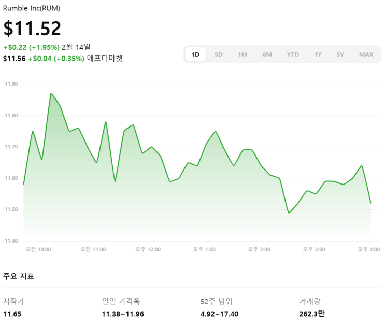Click the 52주 범위 label

click(x=216, y=301)
